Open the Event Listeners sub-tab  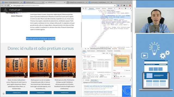(x=91, y=51)
